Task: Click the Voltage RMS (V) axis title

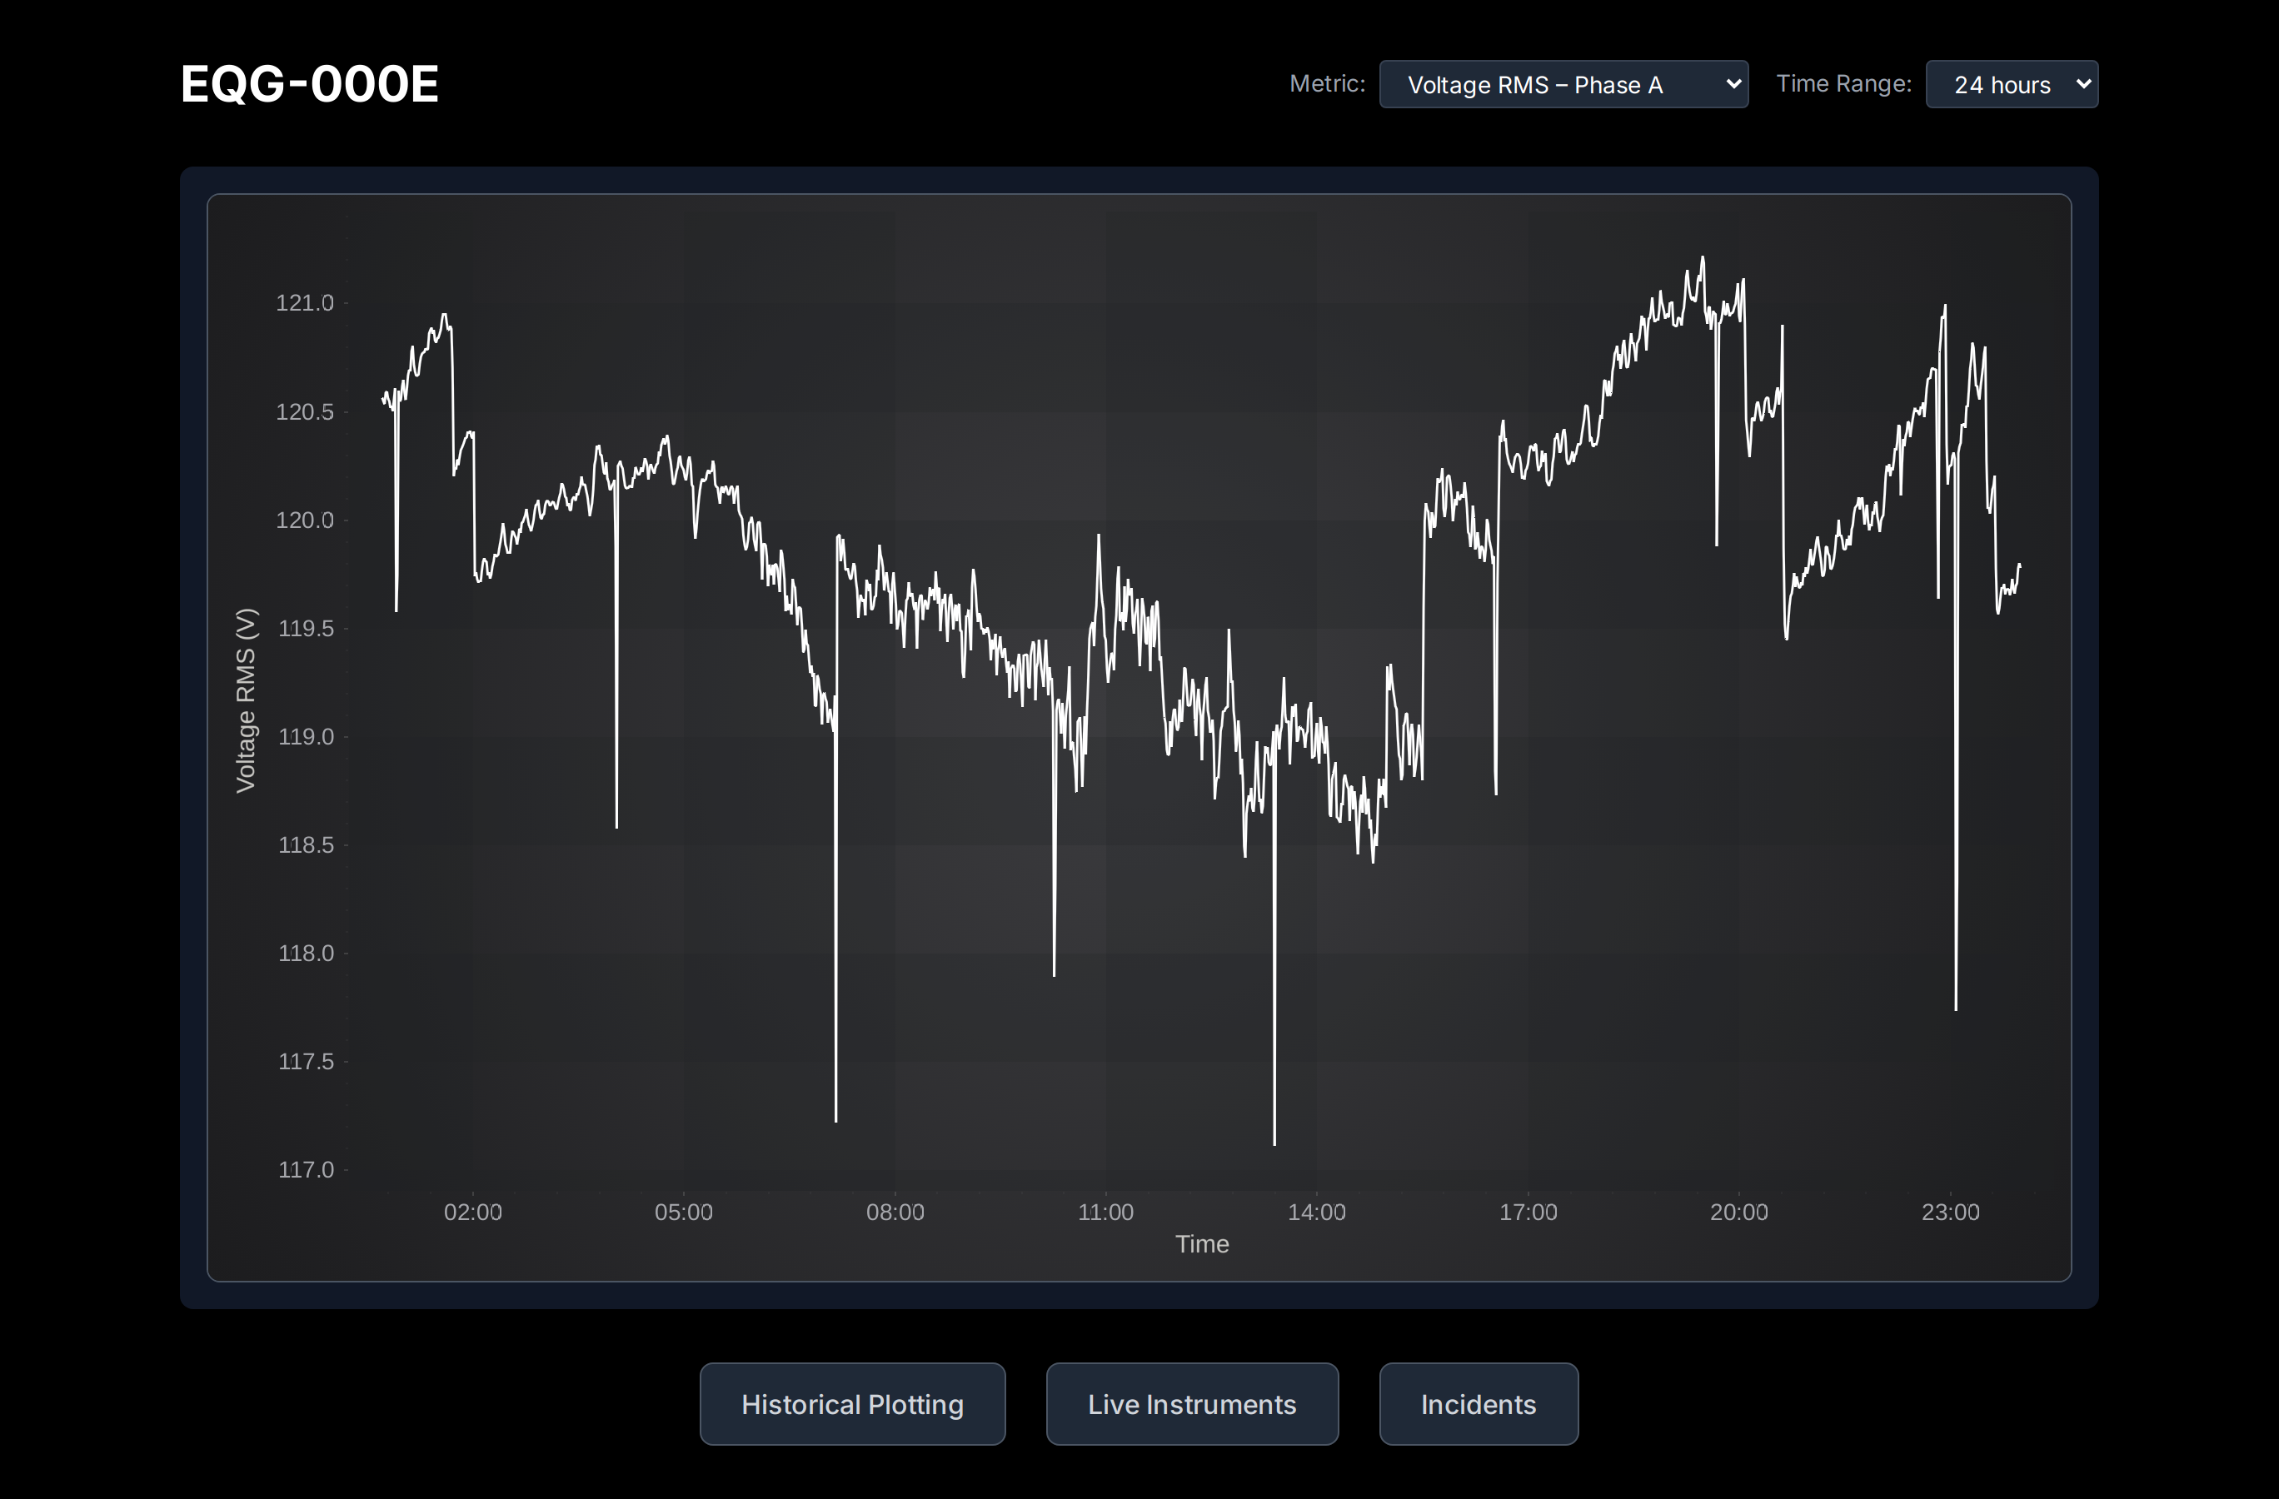Action: [246, 700]
